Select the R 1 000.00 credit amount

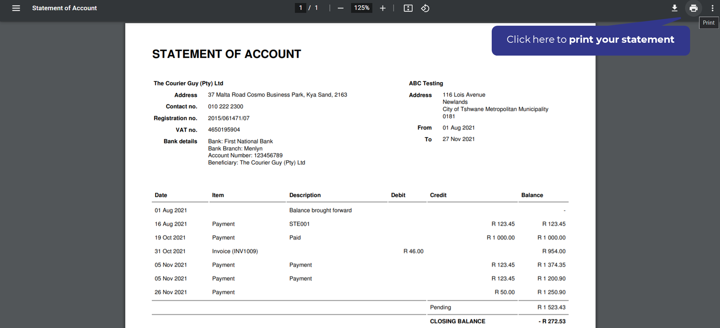click(x=501, y=238)
